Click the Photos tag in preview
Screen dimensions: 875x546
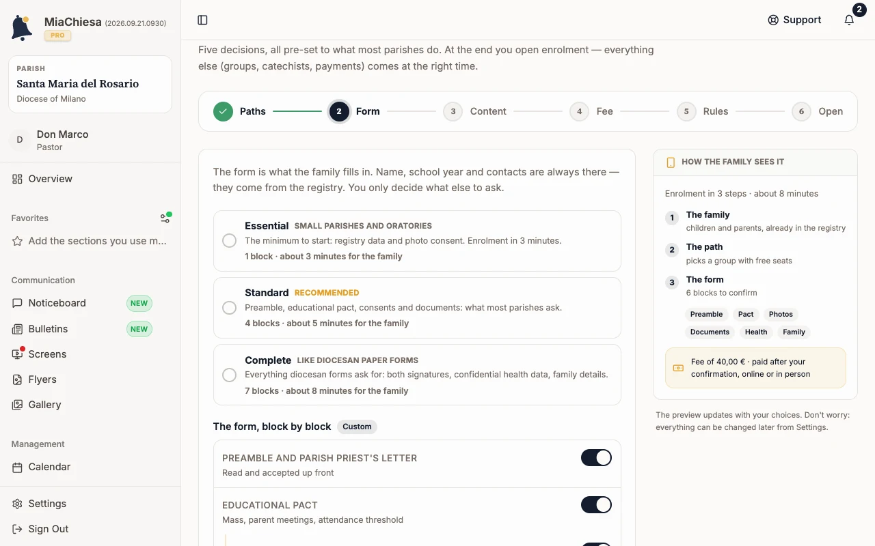(x=781, y=314)
